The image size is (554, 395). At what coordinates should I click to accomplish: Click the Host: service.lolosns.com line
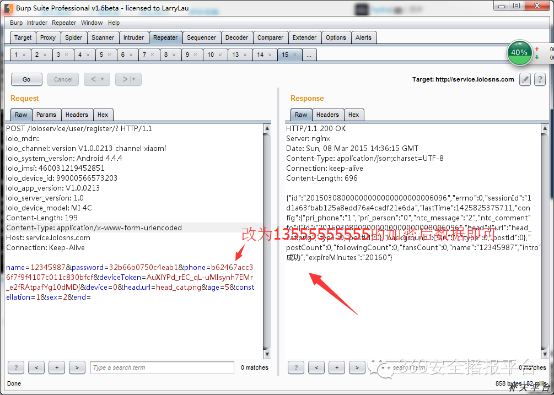click(x=48, y=237)
